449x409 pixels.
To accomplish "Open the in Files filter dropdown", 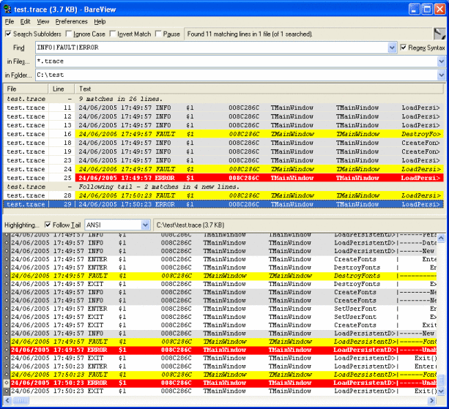I will pos(442,61).
